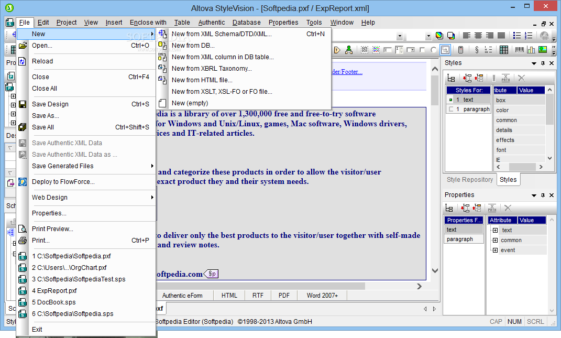Open the wider font combo box dropdown
The width and height of the screenshot is (561, 338).
click(400, 36)
